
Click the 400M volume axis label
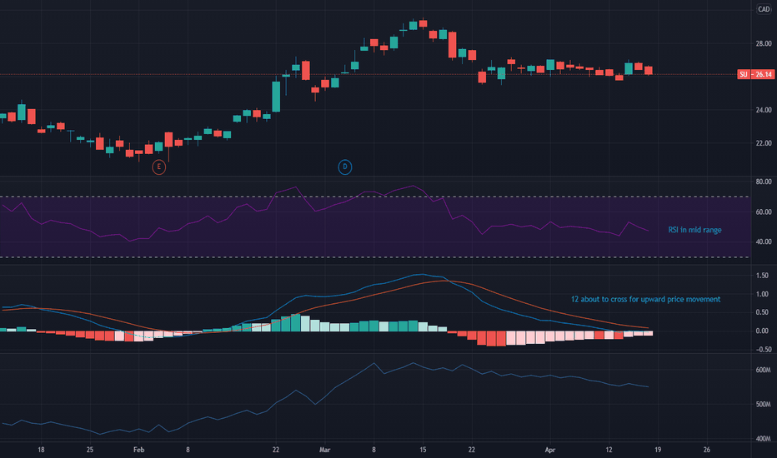coord(763,439)
